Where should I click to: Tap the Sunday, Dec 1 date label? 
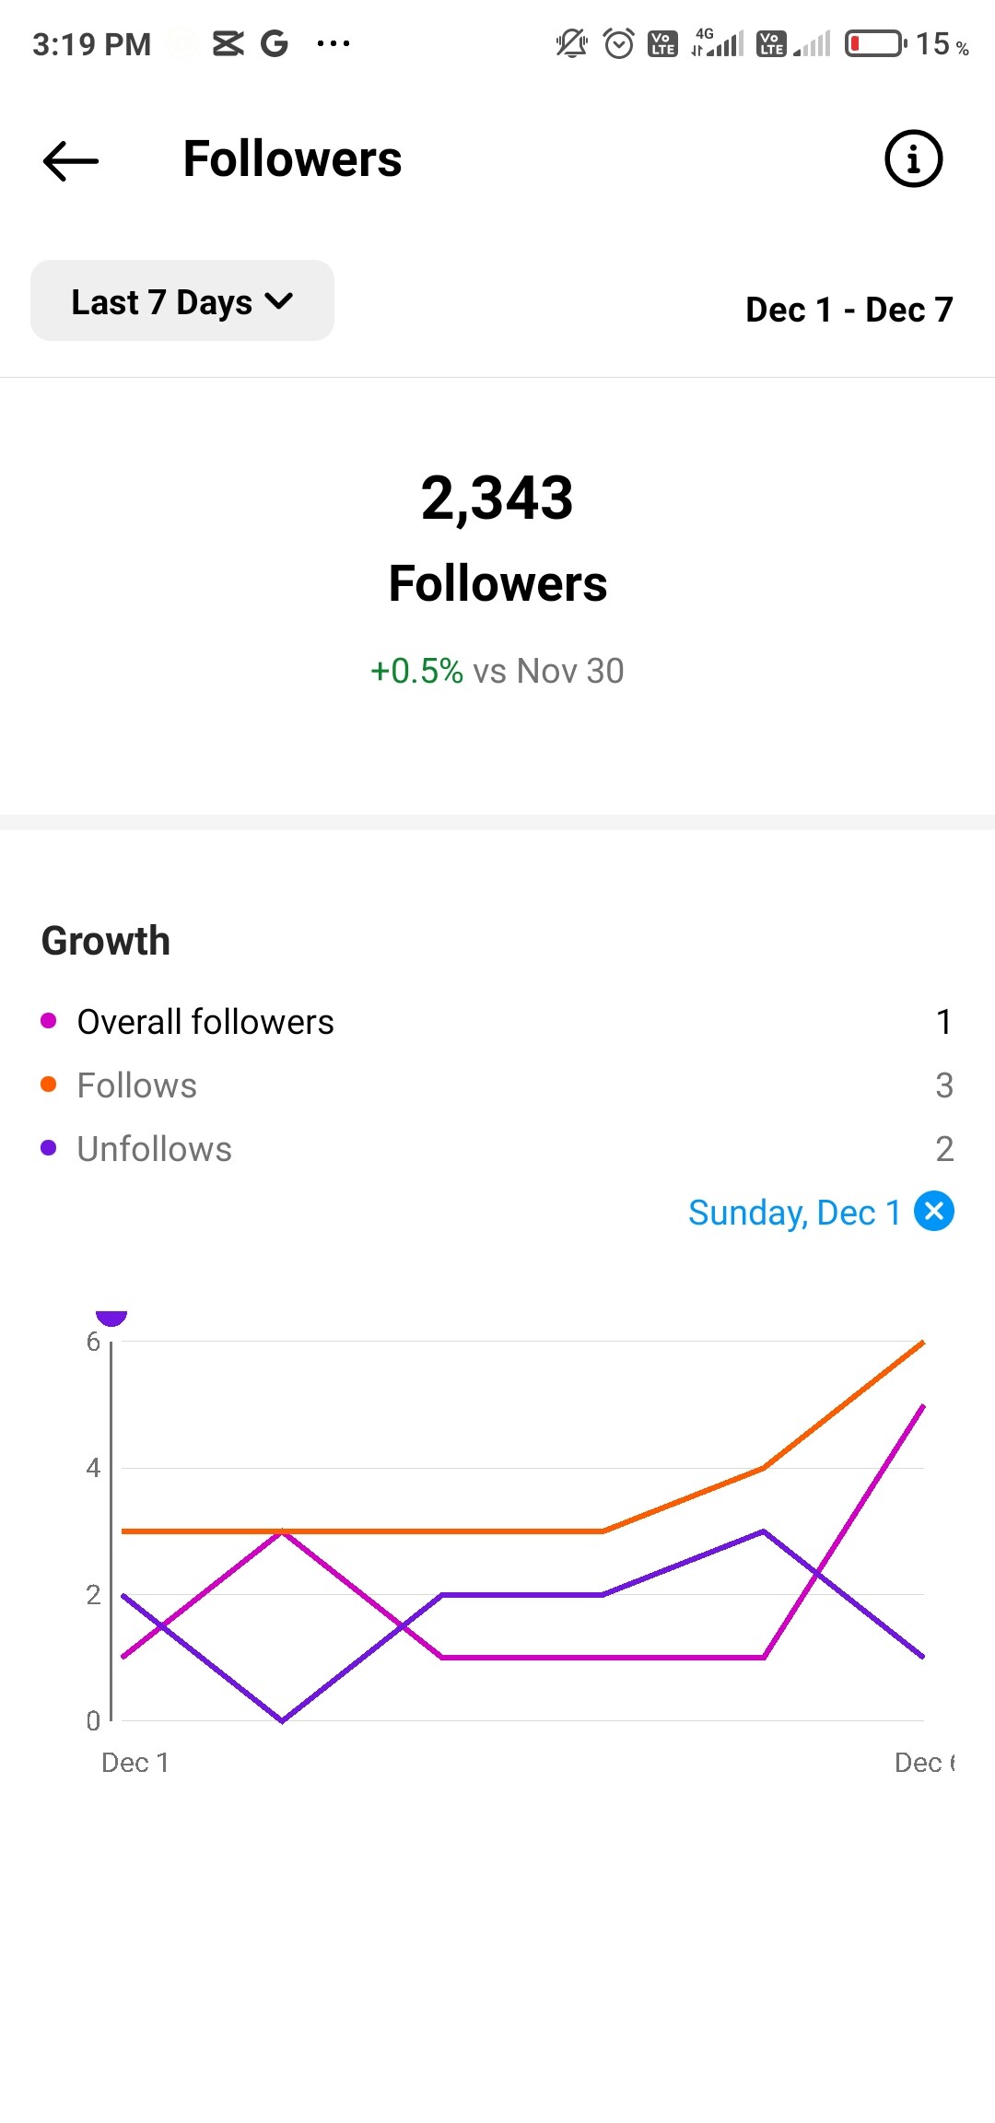pyautogui.click(x=794, y=1213)
